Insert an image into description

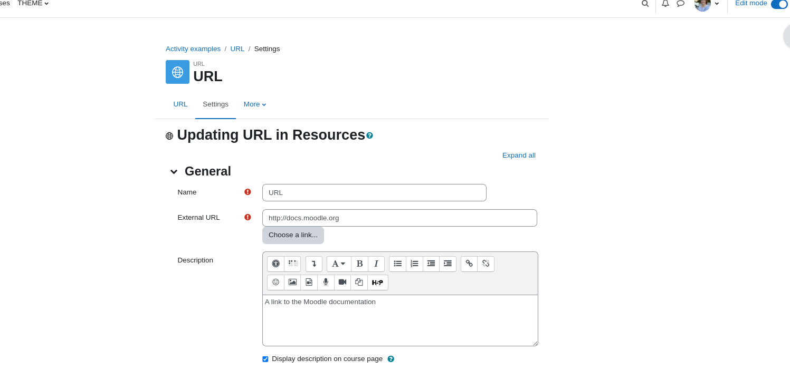tap(292, 282)
